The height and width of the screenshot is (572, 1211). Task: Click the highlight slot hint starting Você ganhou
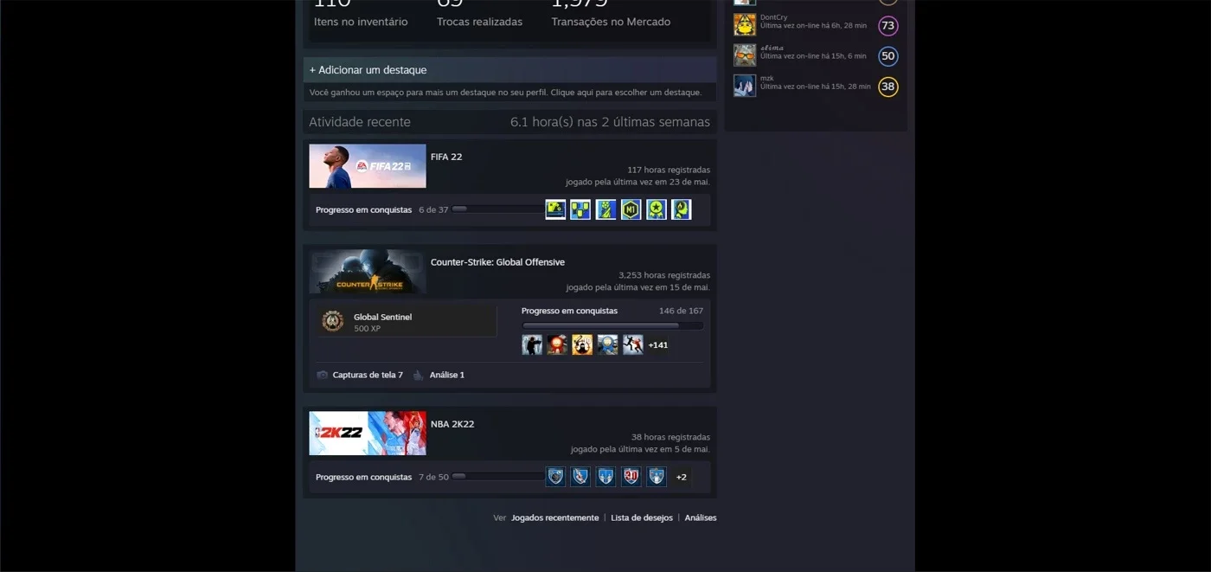[506, 93]
